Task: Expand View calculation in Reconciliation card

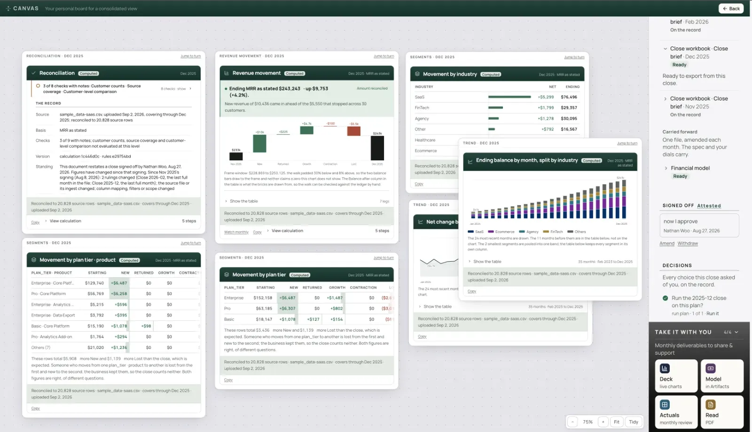Action: 62,221
